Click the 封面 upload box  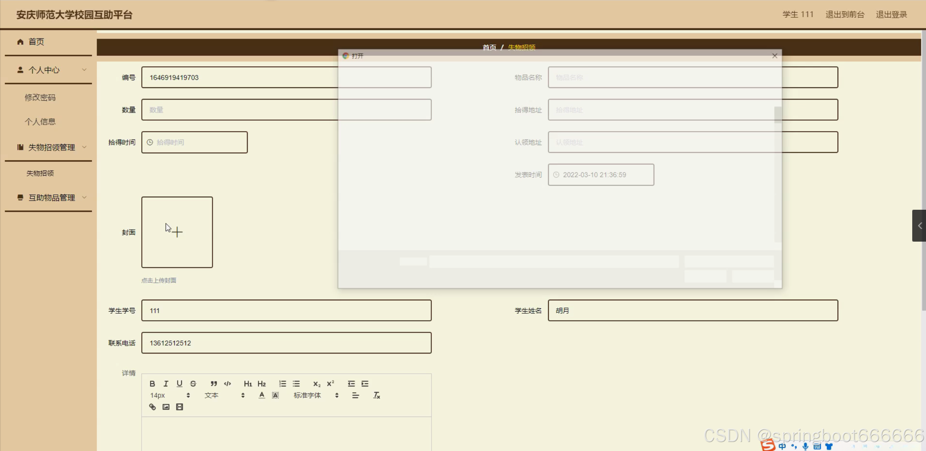click(x=177, y=232)
